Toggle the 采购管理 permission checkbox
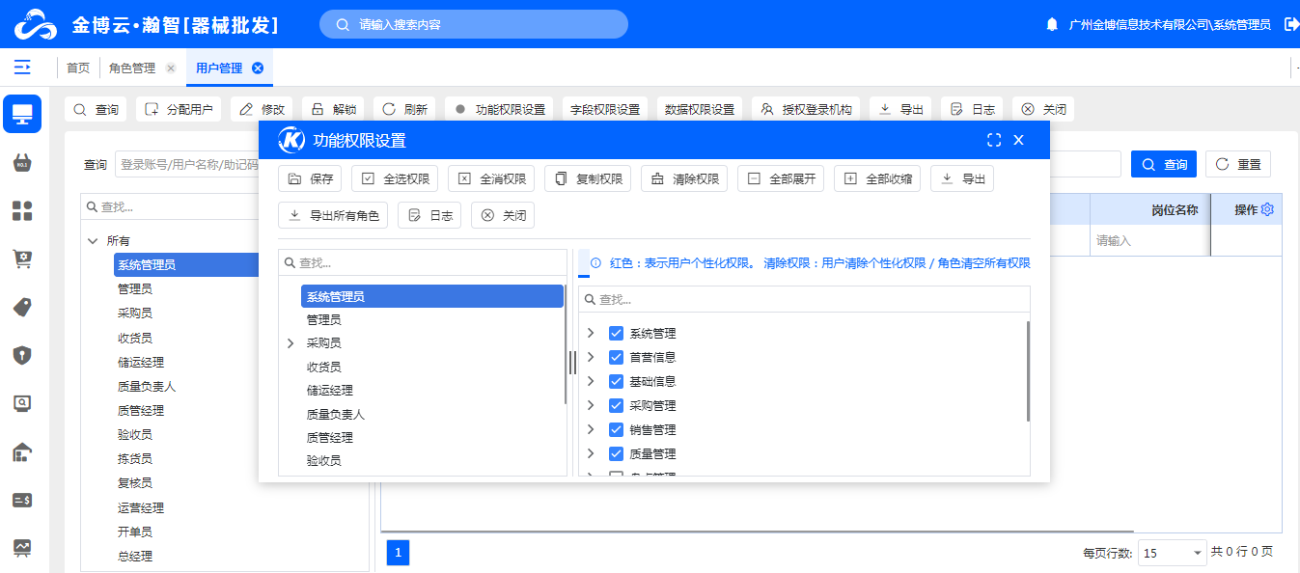 point(616,405)
